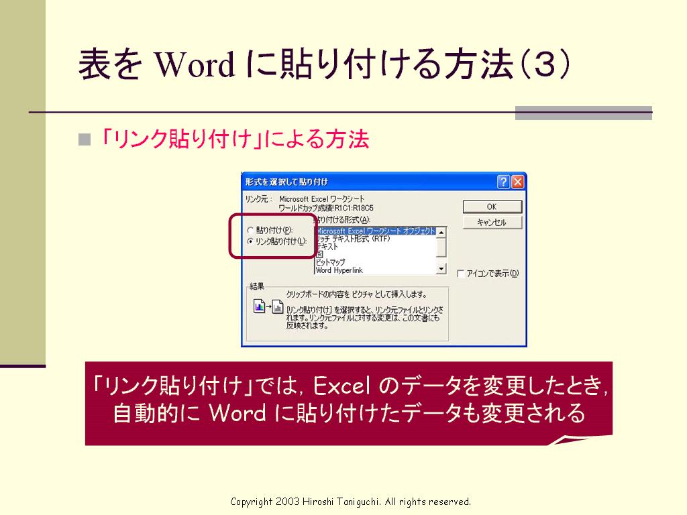Screen dimensions: 687x515
Task: Choose Word Hyperlink in the format list
Action: point(376,270)
